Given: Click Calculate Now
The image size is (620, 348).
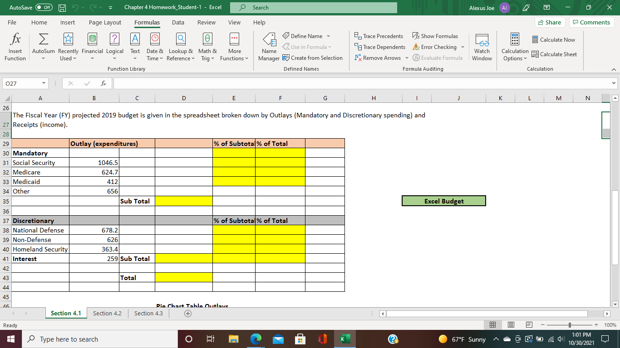Looking at the screenshot, I should pos(554,39).
